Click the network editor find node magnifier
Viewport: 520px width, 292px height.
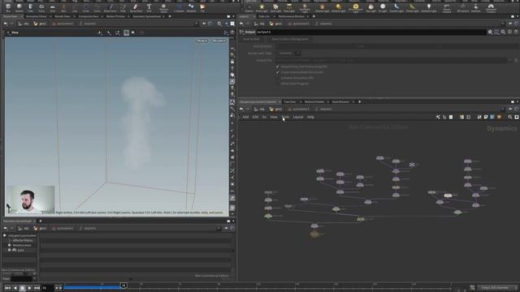(x=510, y=117)
